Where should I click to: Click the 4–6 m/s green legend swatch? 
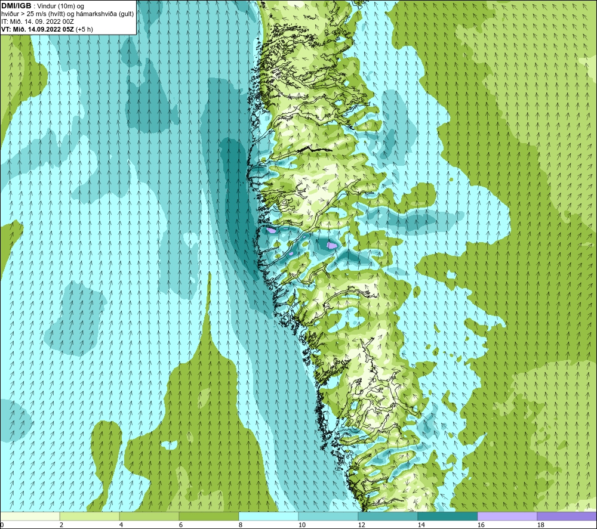[149, 516]
